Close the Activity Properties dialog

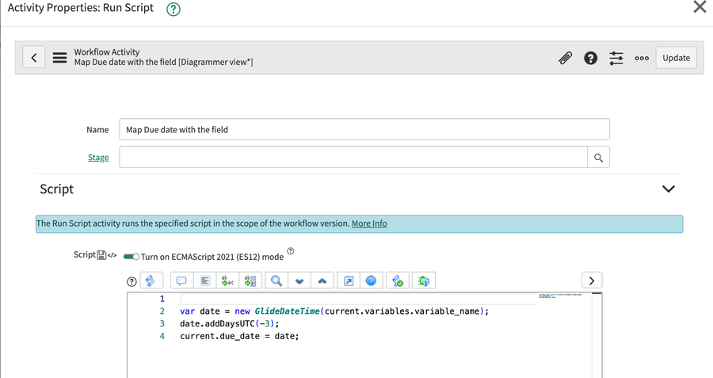coord(700,7)
